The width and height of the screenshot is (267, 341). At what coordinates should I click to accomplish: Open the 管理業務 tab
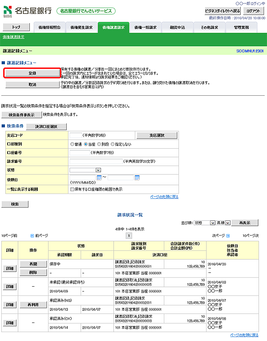coord(241,28)
